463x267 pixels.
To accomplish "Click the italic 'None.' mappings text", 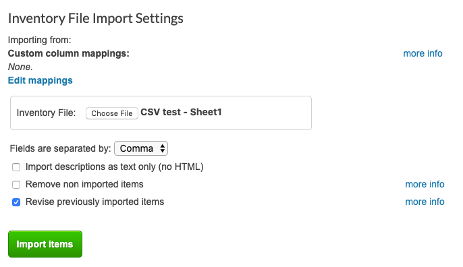I will [x=20, y=67].
